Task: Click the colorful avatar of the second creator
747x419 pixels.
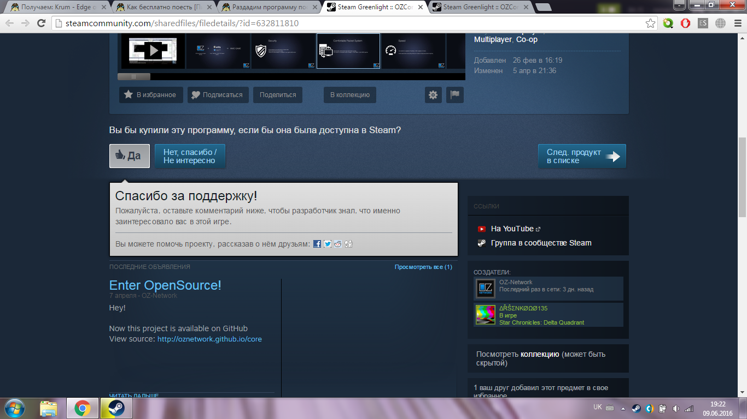Action: click(485, 315)
